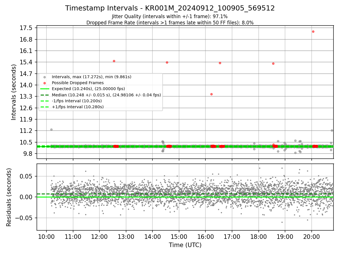Click the "12:00" time tick label
Viewport: 340px width, 255px height.
pyautogui.click(x=99, y=237)
